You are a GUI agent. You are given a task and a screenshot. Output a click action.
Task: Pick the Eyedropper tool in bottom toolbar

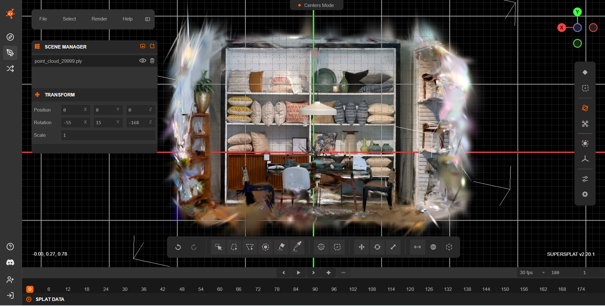click(x=297, y=247)
